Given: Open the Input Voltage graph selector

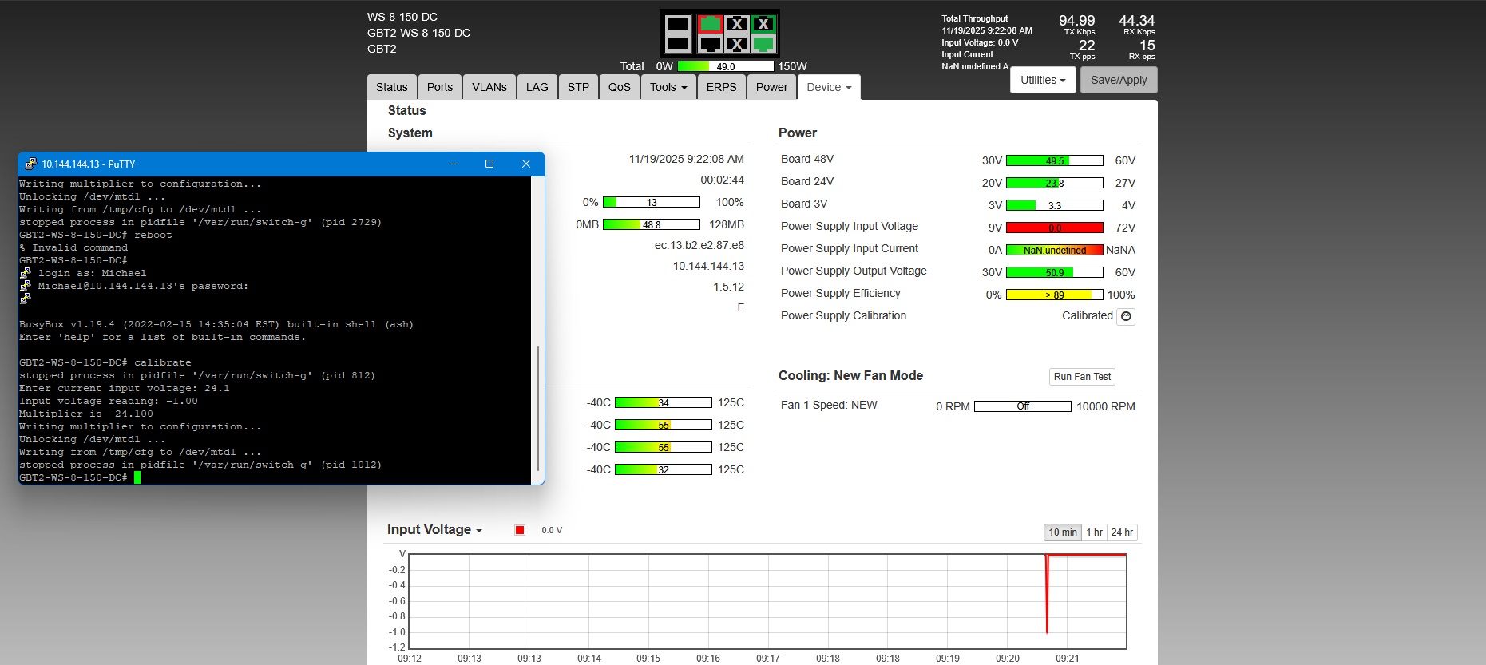Looking at the screenshot, I should click(434, 530).
